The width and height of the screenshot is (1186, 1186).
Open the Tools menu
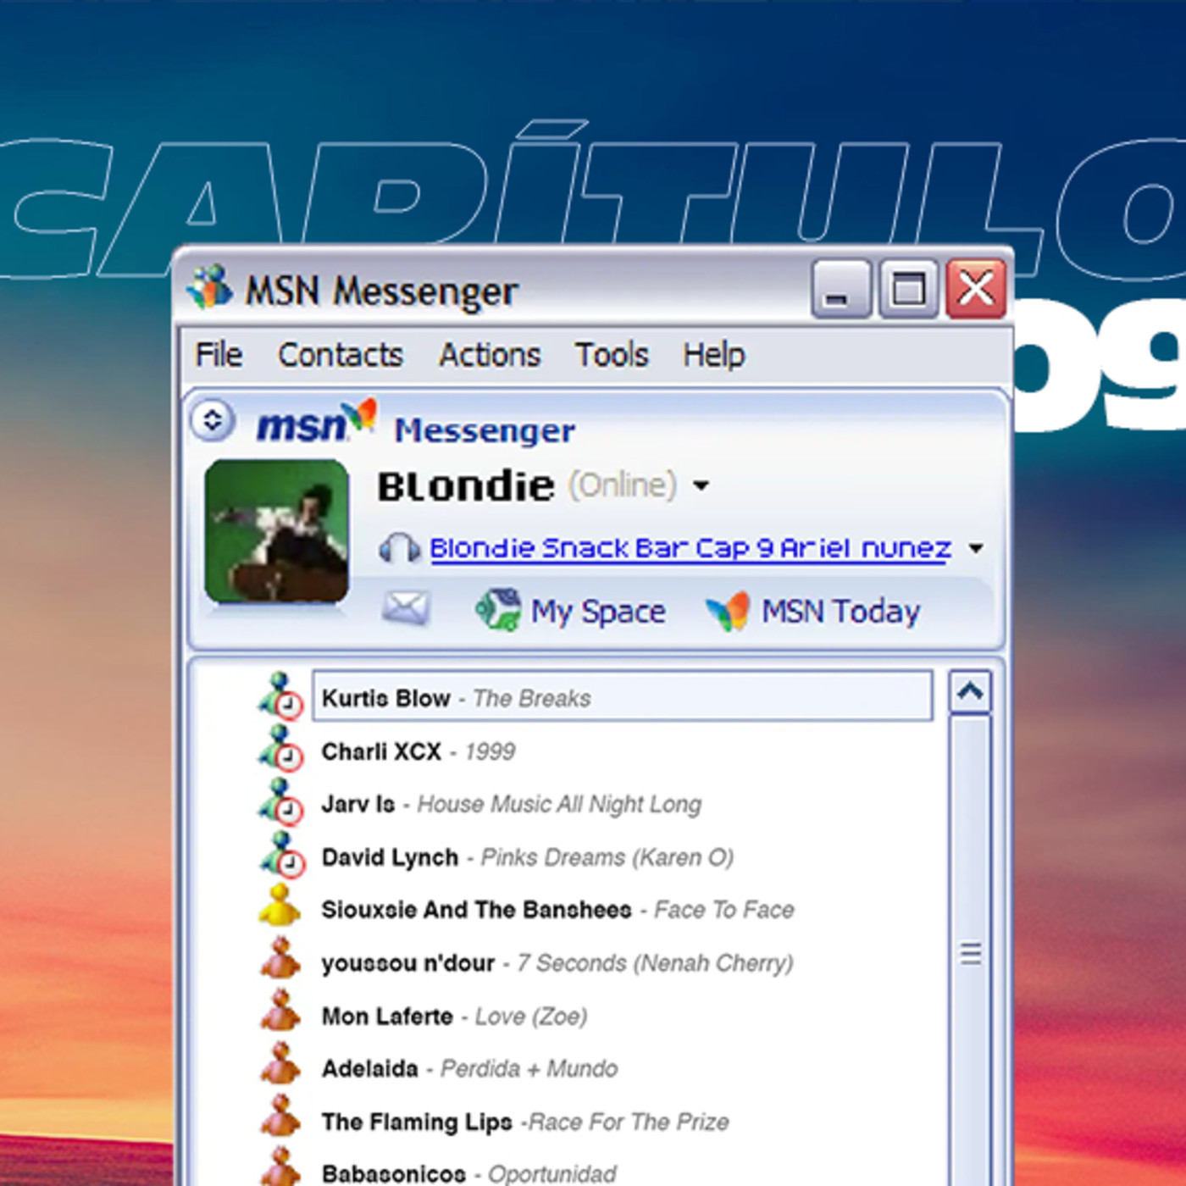click(x=611, y=355)
